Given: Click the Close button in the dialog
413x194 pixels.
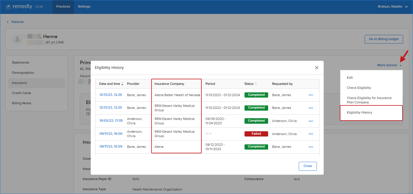Looking at the screenshot, I should [307, 166].
